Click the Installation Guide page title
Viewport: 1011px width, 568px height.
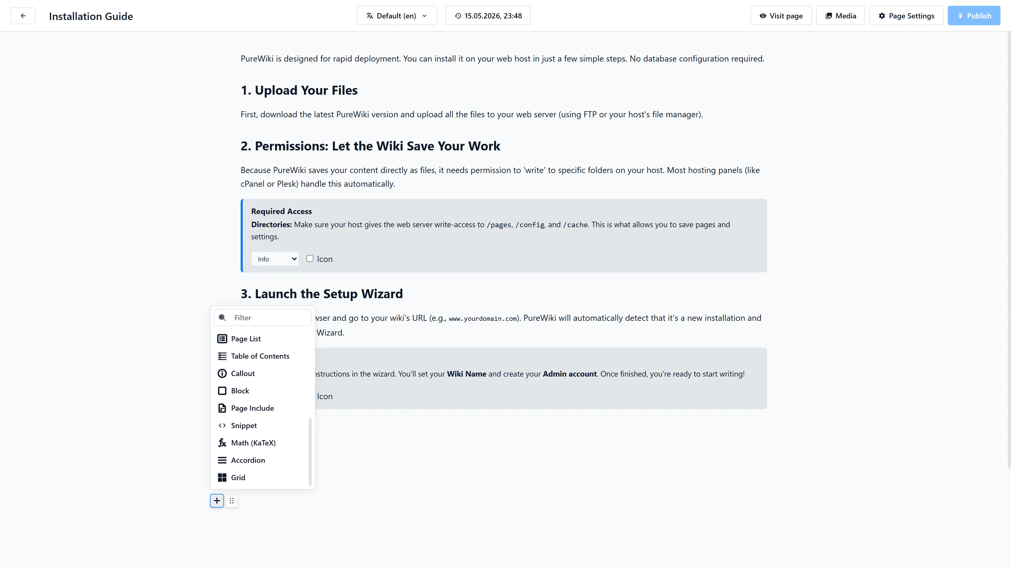pyautogui.click(x=91, y=16)
